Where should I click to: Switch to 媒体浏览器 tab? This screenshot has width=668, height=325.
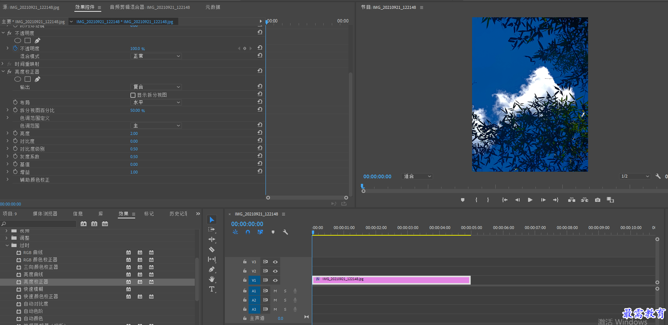tap(45, 214)
